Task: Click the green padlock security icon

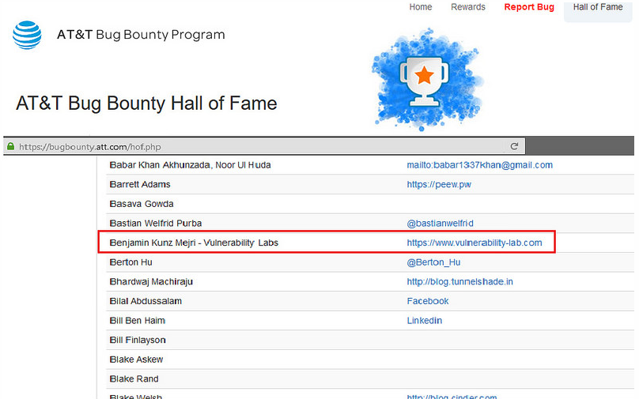Action: pos(10,147)
